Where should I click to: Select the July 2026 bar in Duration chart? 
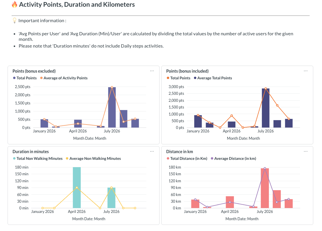(111, 198)
